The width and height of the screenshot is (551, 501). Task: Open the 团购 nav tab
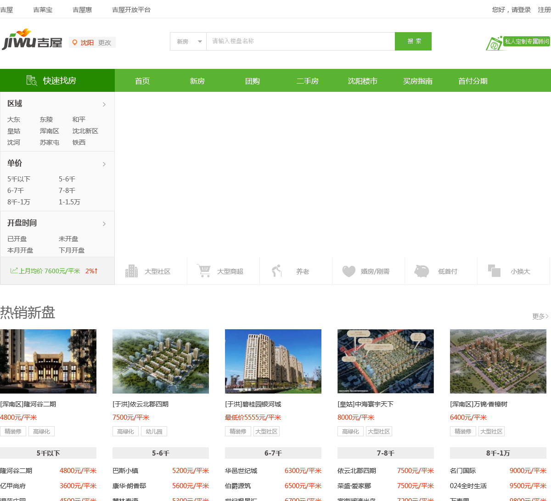(x=253, y=81)
